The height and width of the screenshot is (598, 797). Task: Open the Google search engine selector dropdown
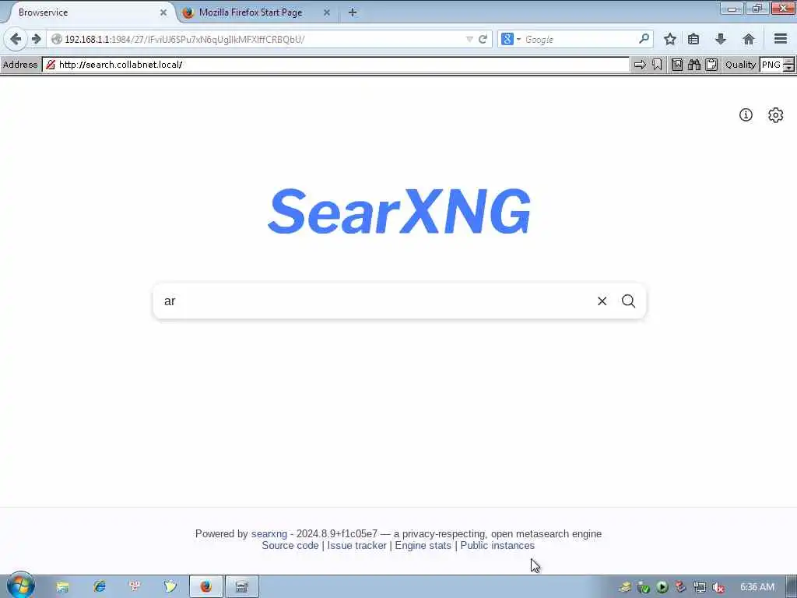coord(511,39)
